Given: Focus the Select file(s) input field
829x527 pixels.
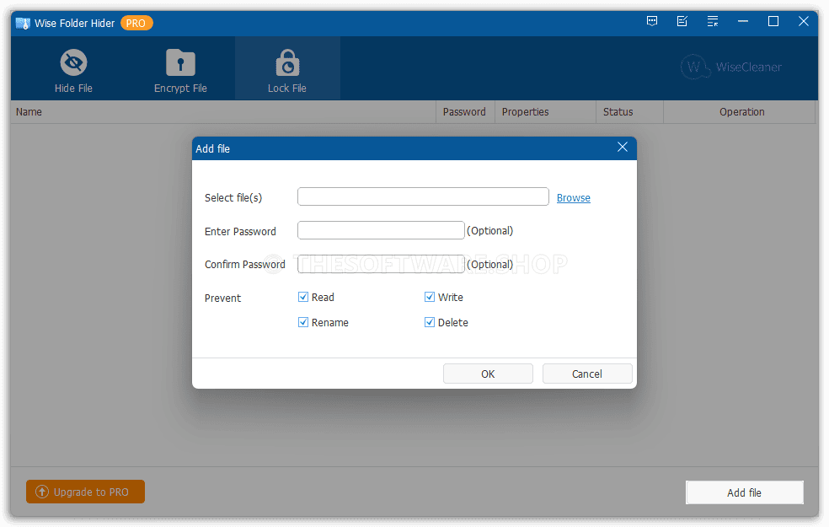Looking at the screenshot, I should point(423,196).
